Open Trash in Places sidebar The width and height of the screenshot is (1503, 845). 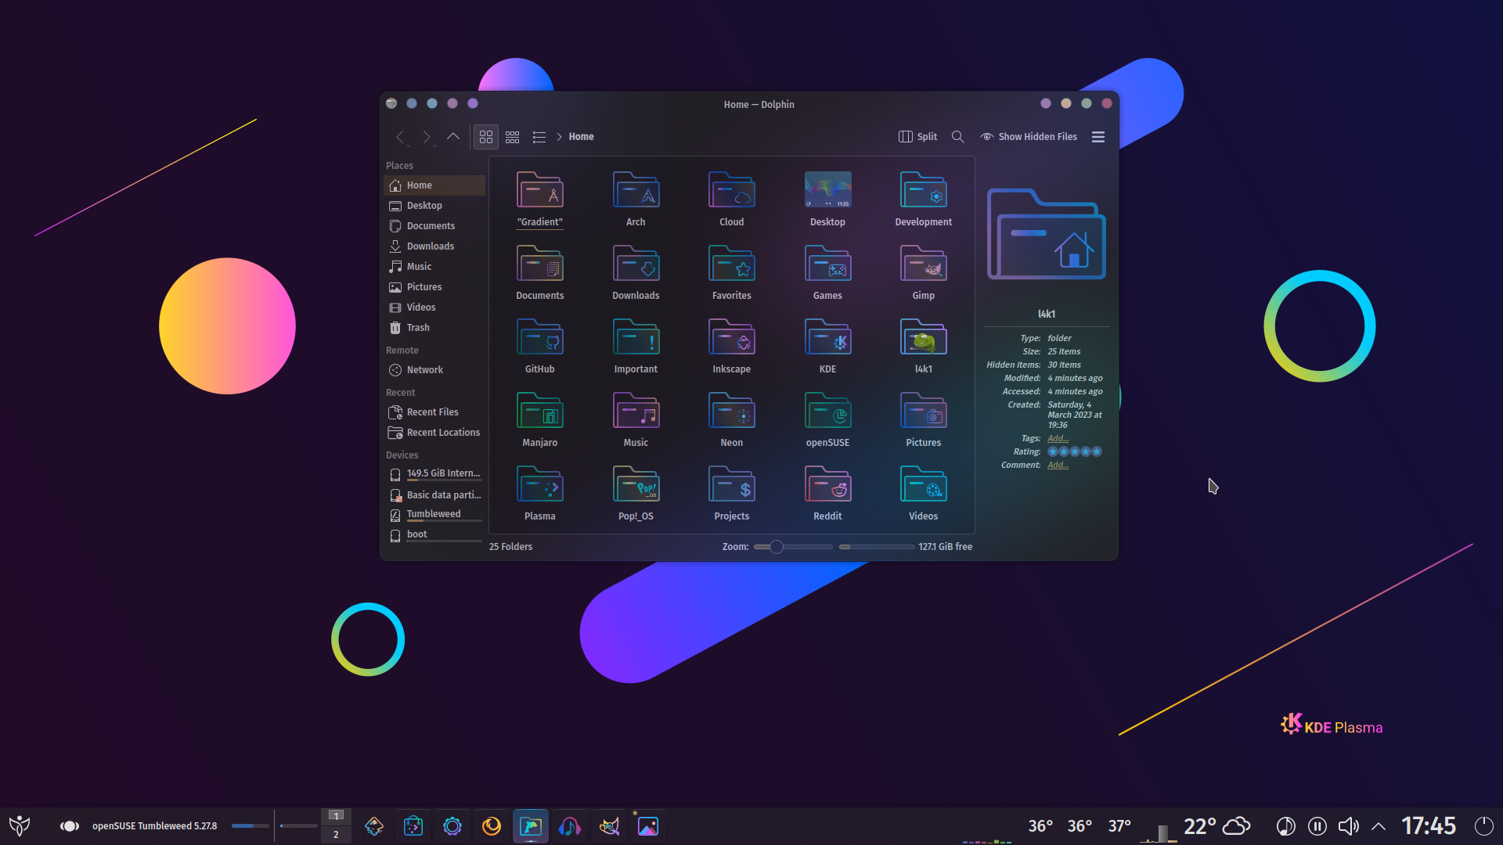434,328
